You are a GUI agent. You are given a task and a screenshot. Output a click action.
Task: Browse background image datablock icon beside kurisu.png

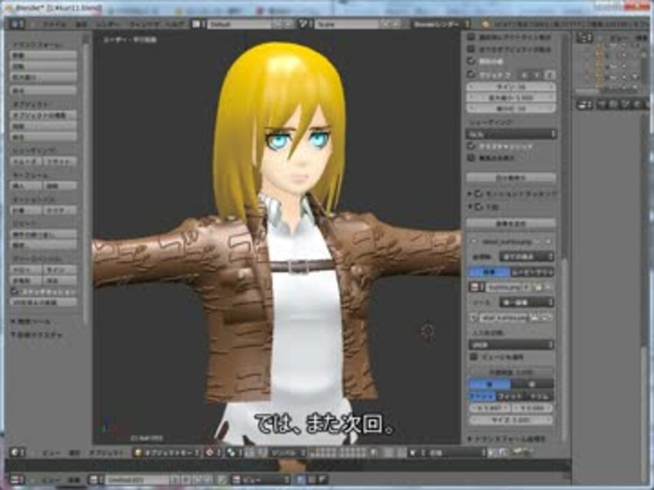click(476, 287)
